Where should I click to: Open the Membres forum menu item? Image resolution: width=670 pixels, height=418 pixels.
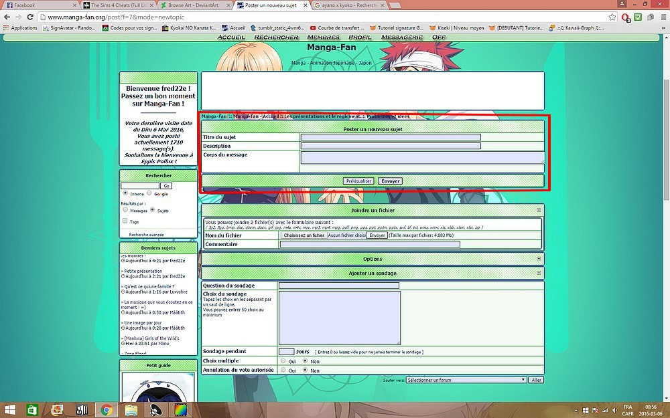point(323,37)
